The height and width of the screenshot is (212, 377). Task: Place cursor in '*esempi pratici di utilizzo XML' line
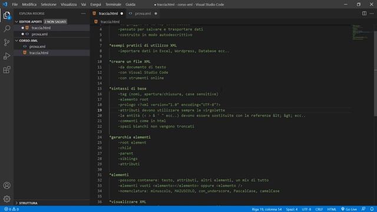143,45
